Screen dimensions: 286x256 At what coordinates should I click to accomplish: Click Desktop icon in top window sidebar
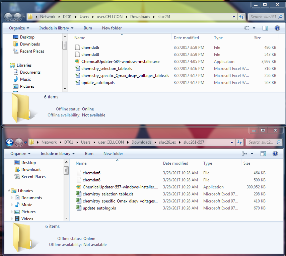(16, 37)
